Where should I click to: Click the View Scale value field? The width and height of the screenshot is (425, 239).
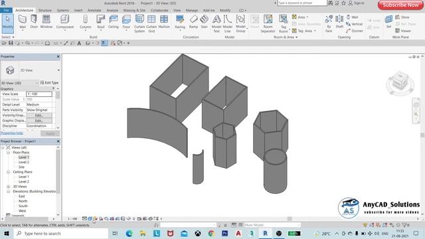39,94
